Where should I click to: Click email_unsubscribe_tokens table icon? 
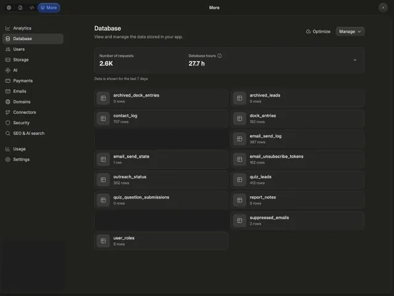[x=239, y=159]
